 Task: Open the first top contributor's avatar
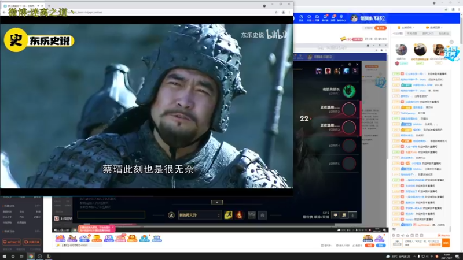pyautogui.click(x=401, y=50)
